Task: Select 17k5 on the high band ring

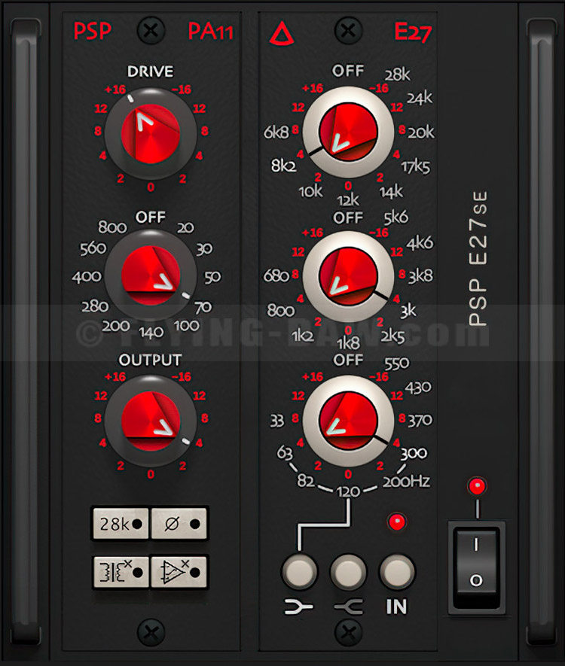Action: [x=416, y=167]
